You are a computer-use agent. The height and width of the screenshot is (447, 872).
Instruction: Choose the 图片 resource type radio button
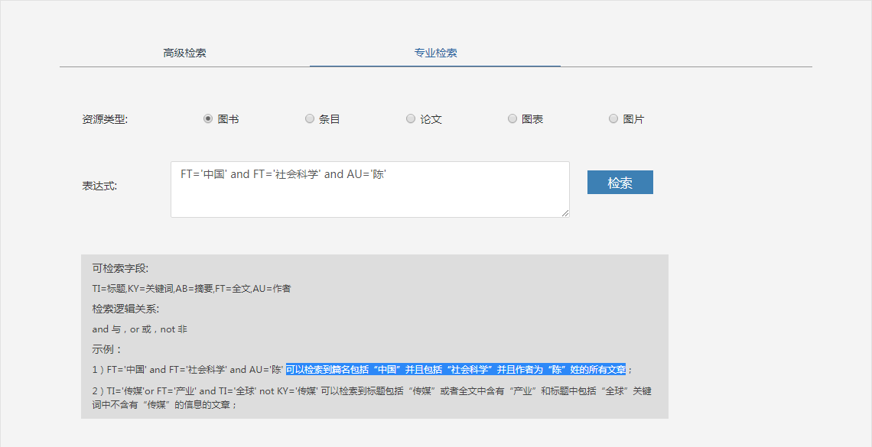613,118
